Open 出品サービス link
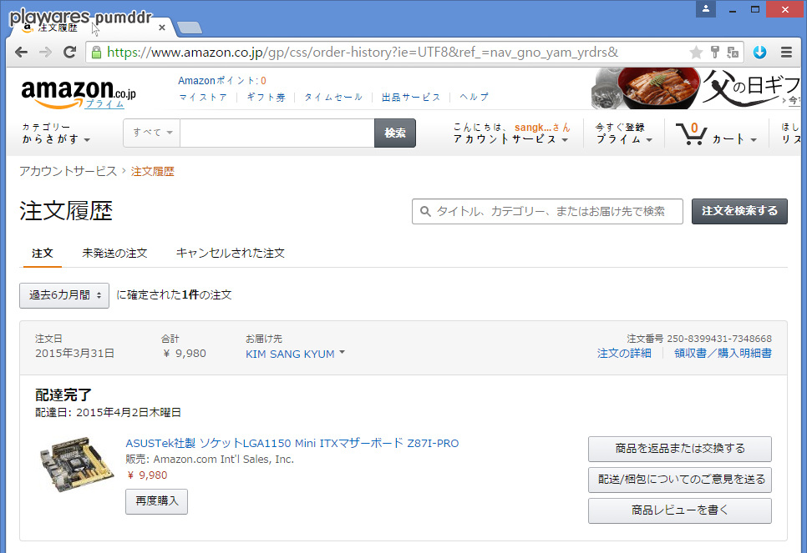The image size is (807, 553). (x=411, y=97)
